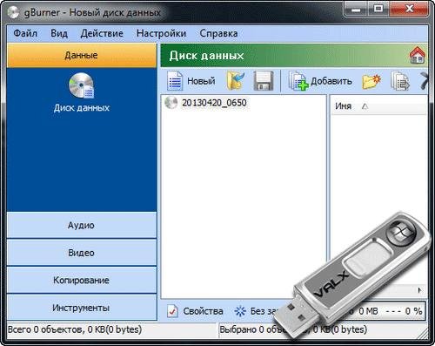Click the home icon in green header
Screen dimensions: 435x346
pos(418,55)
